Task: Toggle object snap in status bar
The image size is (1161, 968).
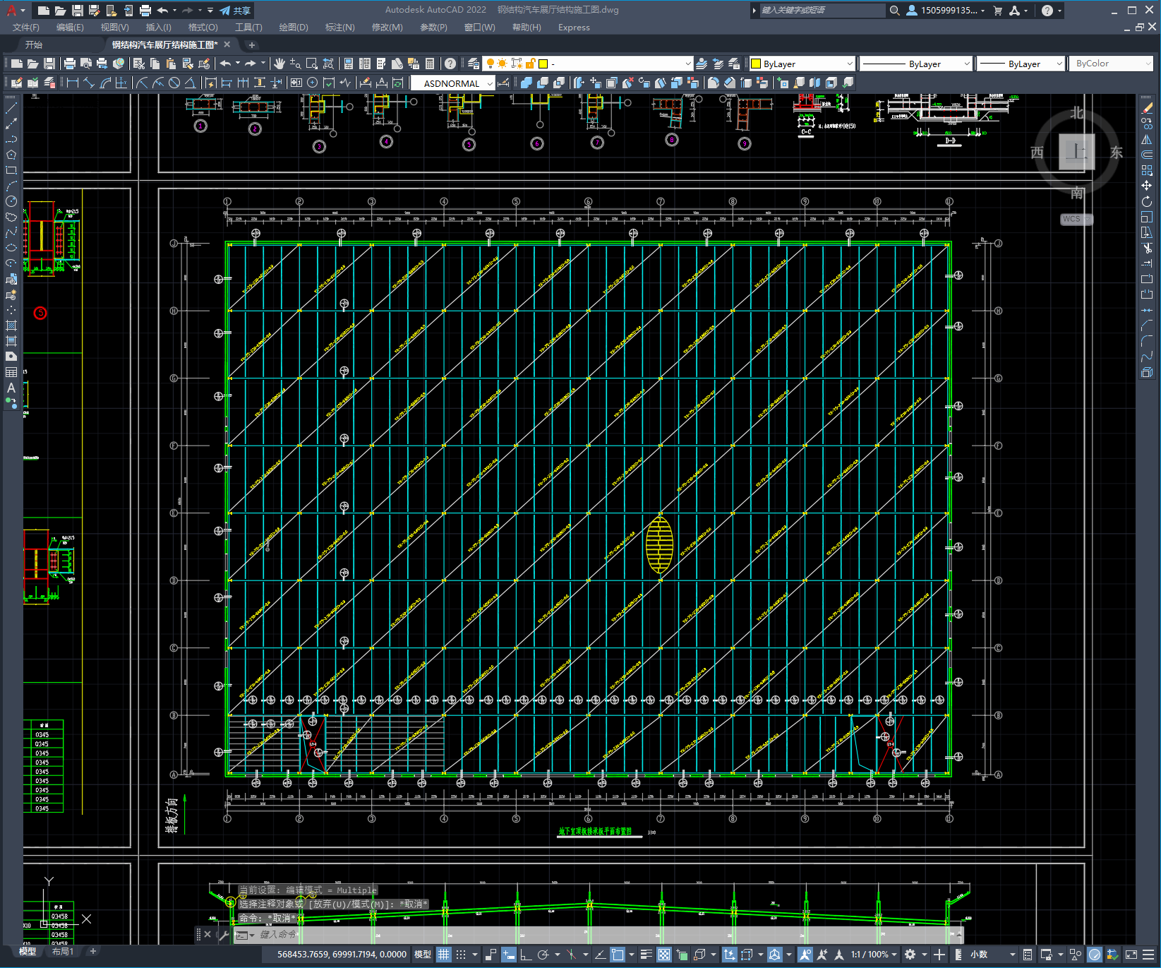Action: coord(618,955)
